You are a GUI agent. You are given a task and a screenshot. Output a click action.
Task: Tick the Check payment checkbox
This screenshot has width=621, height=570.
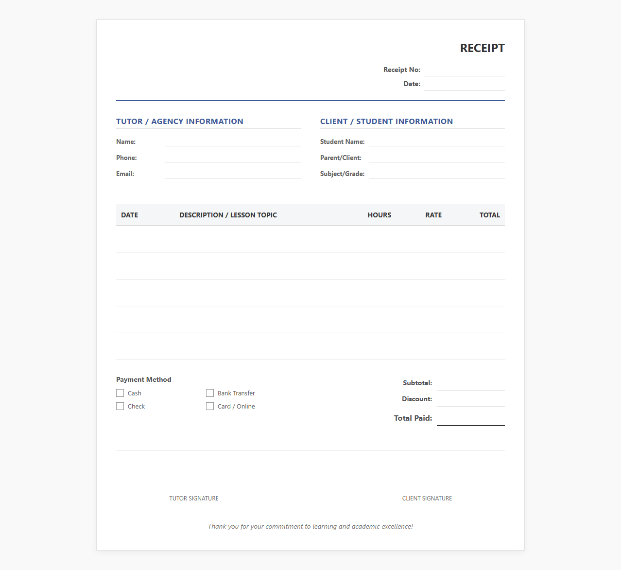tap(120, 406)
